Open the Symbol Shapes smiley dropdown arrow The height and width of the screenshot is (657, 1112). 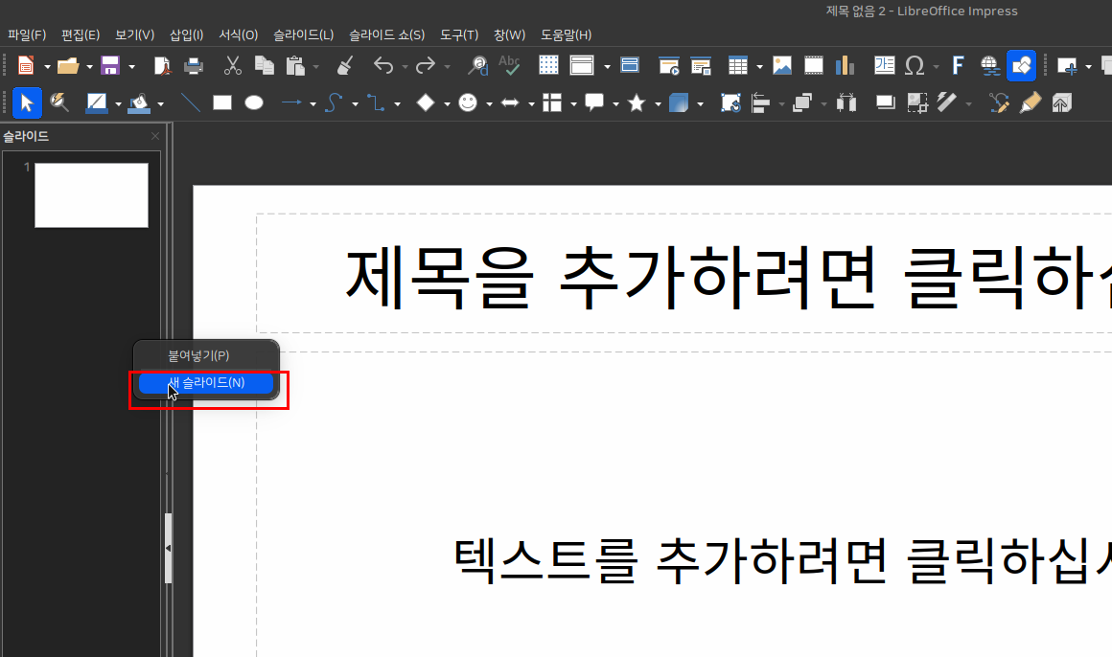click(x=489, y=103)
